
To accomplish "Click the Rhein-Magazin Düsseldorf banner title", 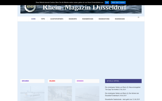I will (x=85, y=8).
